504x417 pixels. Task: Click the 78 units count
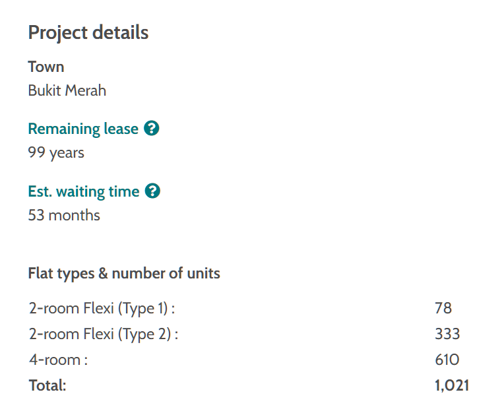point(443,308)
